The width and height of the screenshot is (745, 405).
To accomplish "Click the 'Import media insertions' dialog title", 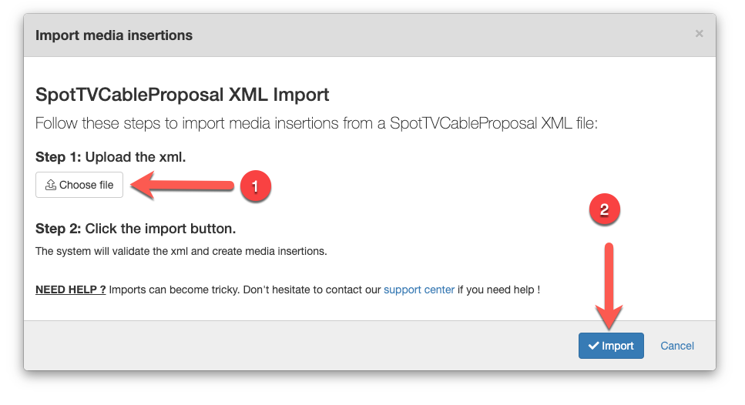I will coord(114,35).
